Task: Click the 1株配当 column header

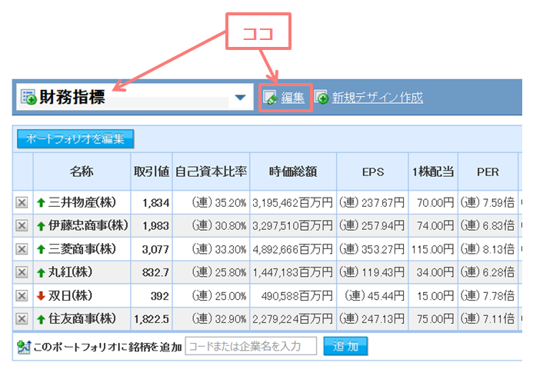Action: pos(433,171)
